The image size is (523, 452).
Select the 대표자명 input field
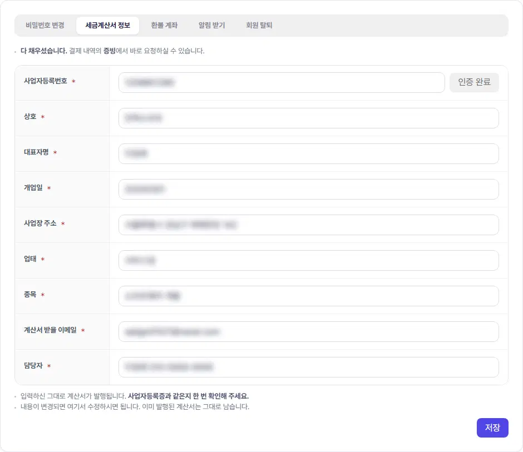point(309,153)
